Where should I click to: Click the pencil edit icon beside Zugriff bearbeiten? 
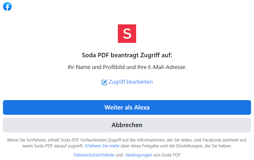coord(104,82)
